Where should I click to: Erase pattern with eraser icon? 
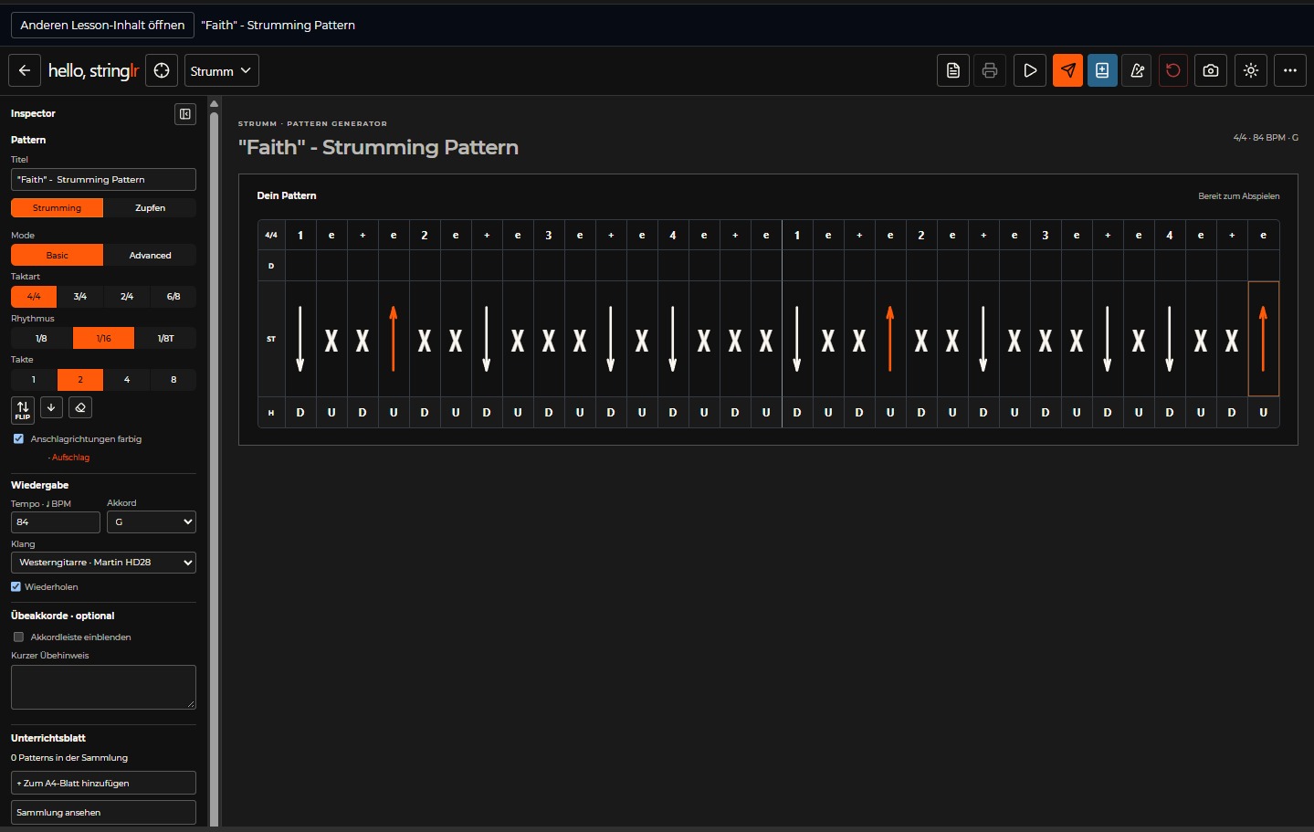(x=80, y=407)
